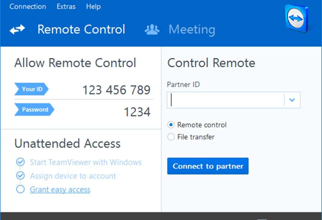The height and width of the screenshot is (220, 322).
Task: Open the Help menu
Action: (93, 7)
